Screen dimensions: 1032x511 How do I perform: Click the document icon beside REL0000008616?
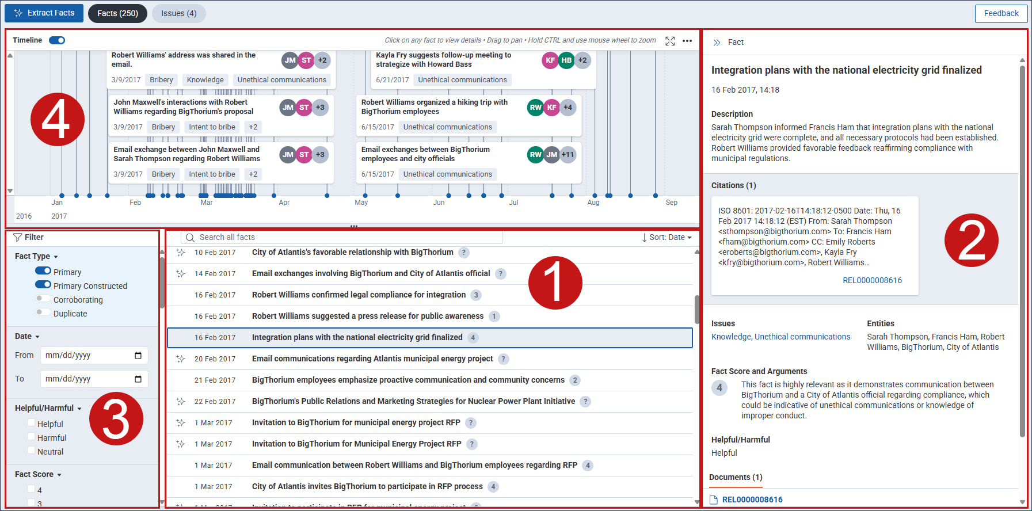coord(714,499)
